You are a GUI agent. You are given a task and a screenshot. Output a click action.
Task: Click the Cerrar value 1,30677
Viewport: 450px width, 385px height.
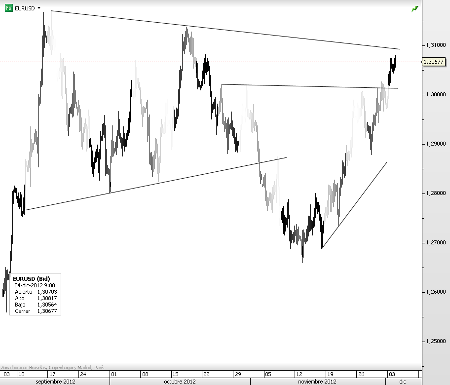pyautogui.click(x=47, y=311)
